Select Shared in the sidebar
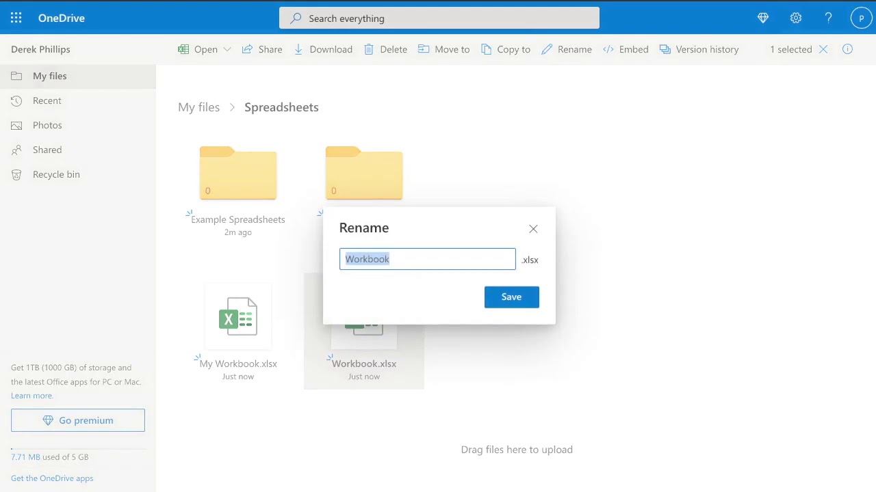Viewport: 876px width, 492px height. click(x=78, y=150)
